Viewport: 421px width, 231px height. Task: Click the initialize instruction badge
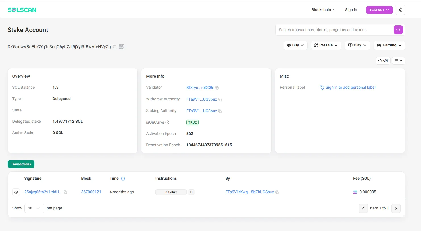[171, 192]
